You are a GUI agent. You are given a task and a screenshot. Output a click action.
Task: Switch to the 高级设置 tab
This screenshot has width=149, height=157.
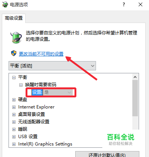click(14, 18)
